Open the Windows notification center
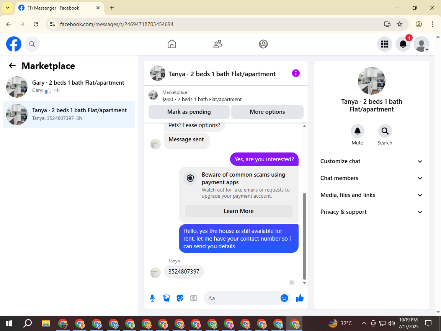This screenshot has width=441, height=331. coord(428,323)
